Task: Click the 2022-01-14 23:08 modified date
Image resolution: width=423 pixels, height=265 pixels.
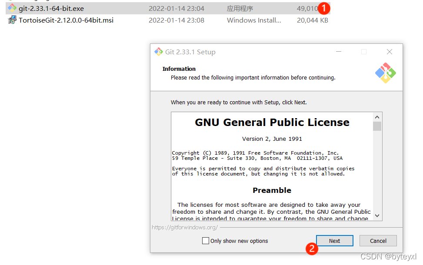Action: [177, 20]
